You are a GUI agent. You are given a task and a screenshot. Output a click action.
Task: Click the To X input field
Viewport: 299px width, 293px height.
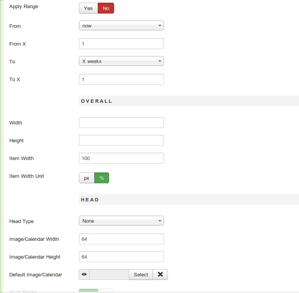coord(121,79)
